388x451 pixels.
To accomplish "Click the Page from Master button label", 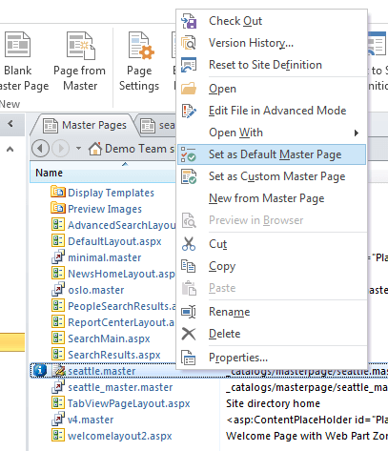I will [x=80, y=78].
